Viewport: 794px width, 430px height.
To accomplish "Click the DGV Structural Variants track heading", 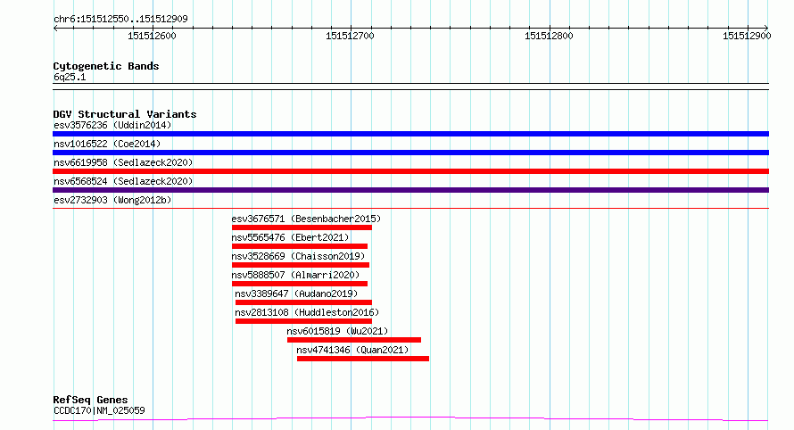I will click(x=125, y=114).
